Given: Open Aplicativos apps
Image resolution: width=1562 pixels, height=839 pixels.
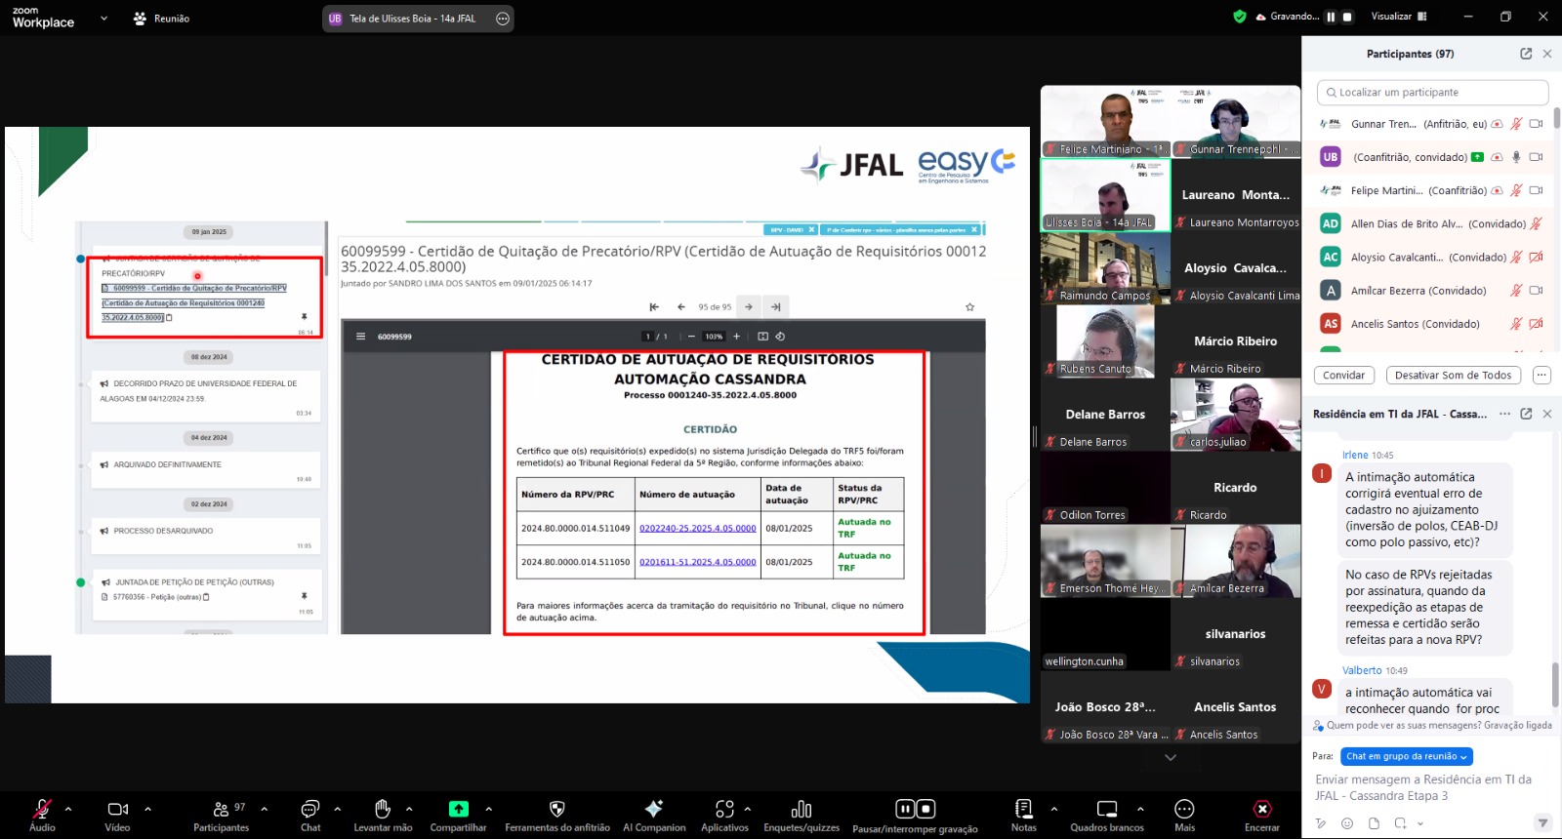Looking at the screenshot, I should 724,815.
